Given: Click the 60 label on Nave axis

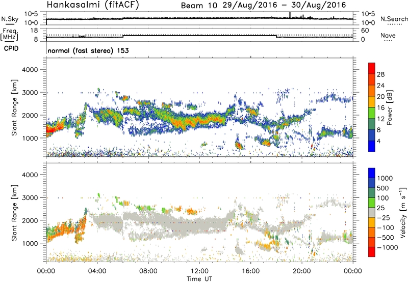Looking at the screenshot, I should click(x=365, y=31).
